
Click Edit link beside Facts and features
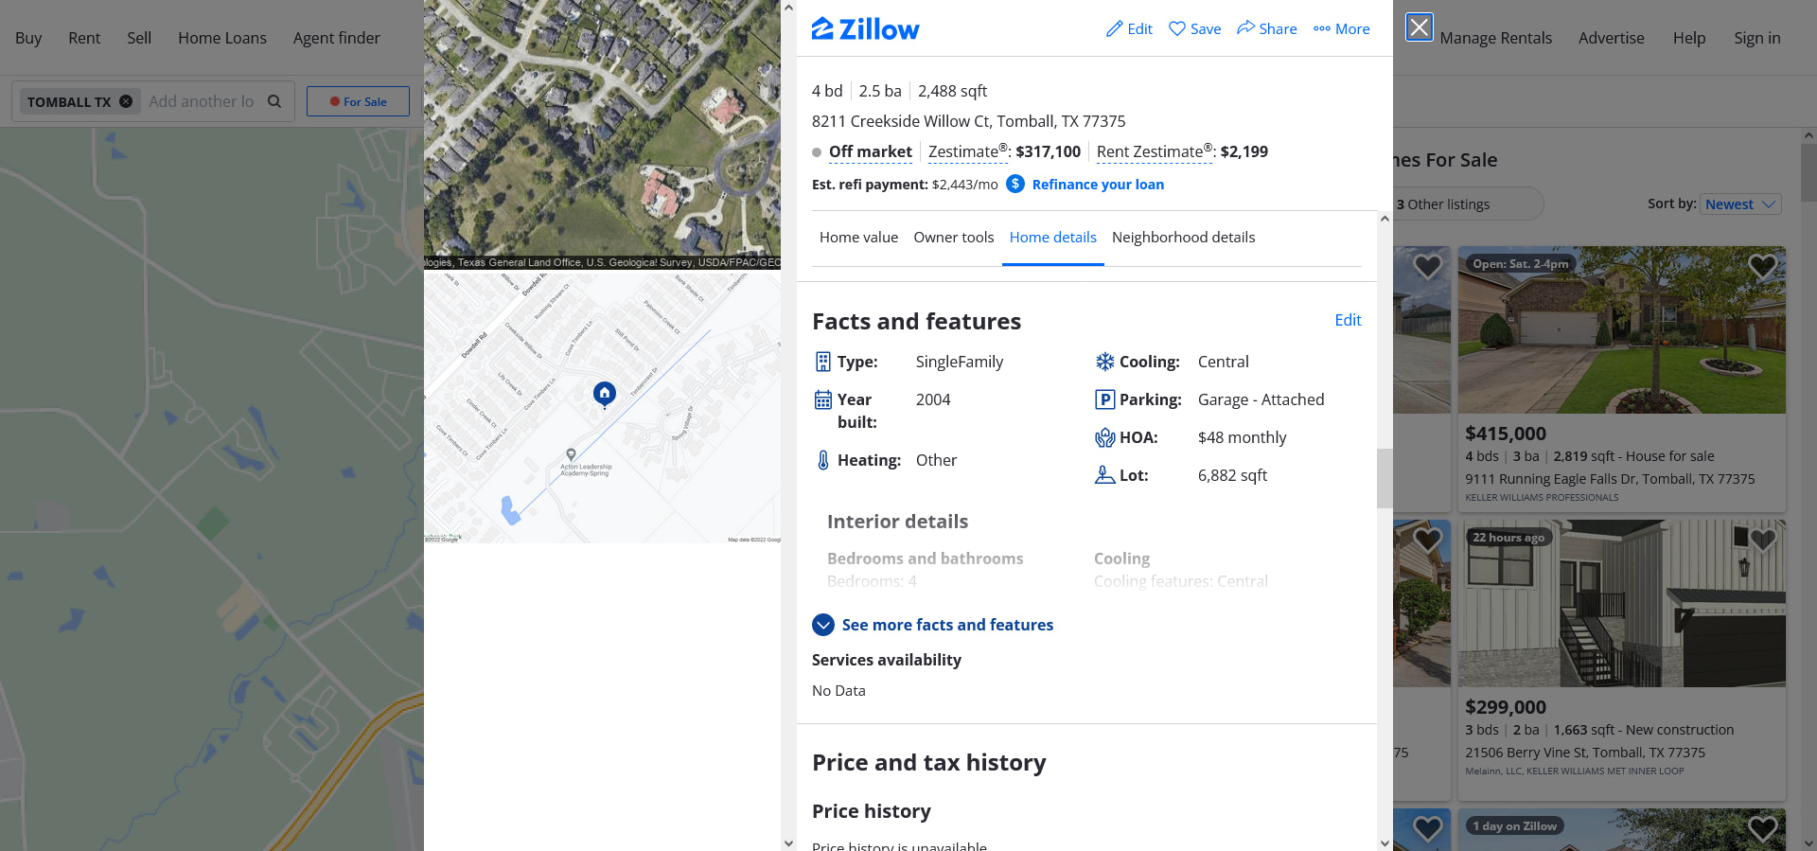click(x=1348, y=320)
